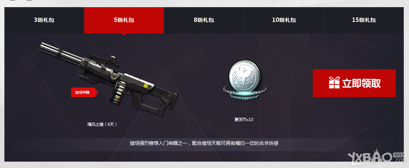
Task: Click the 游戏堡 watermark text
Action: [x=400, y=155]
